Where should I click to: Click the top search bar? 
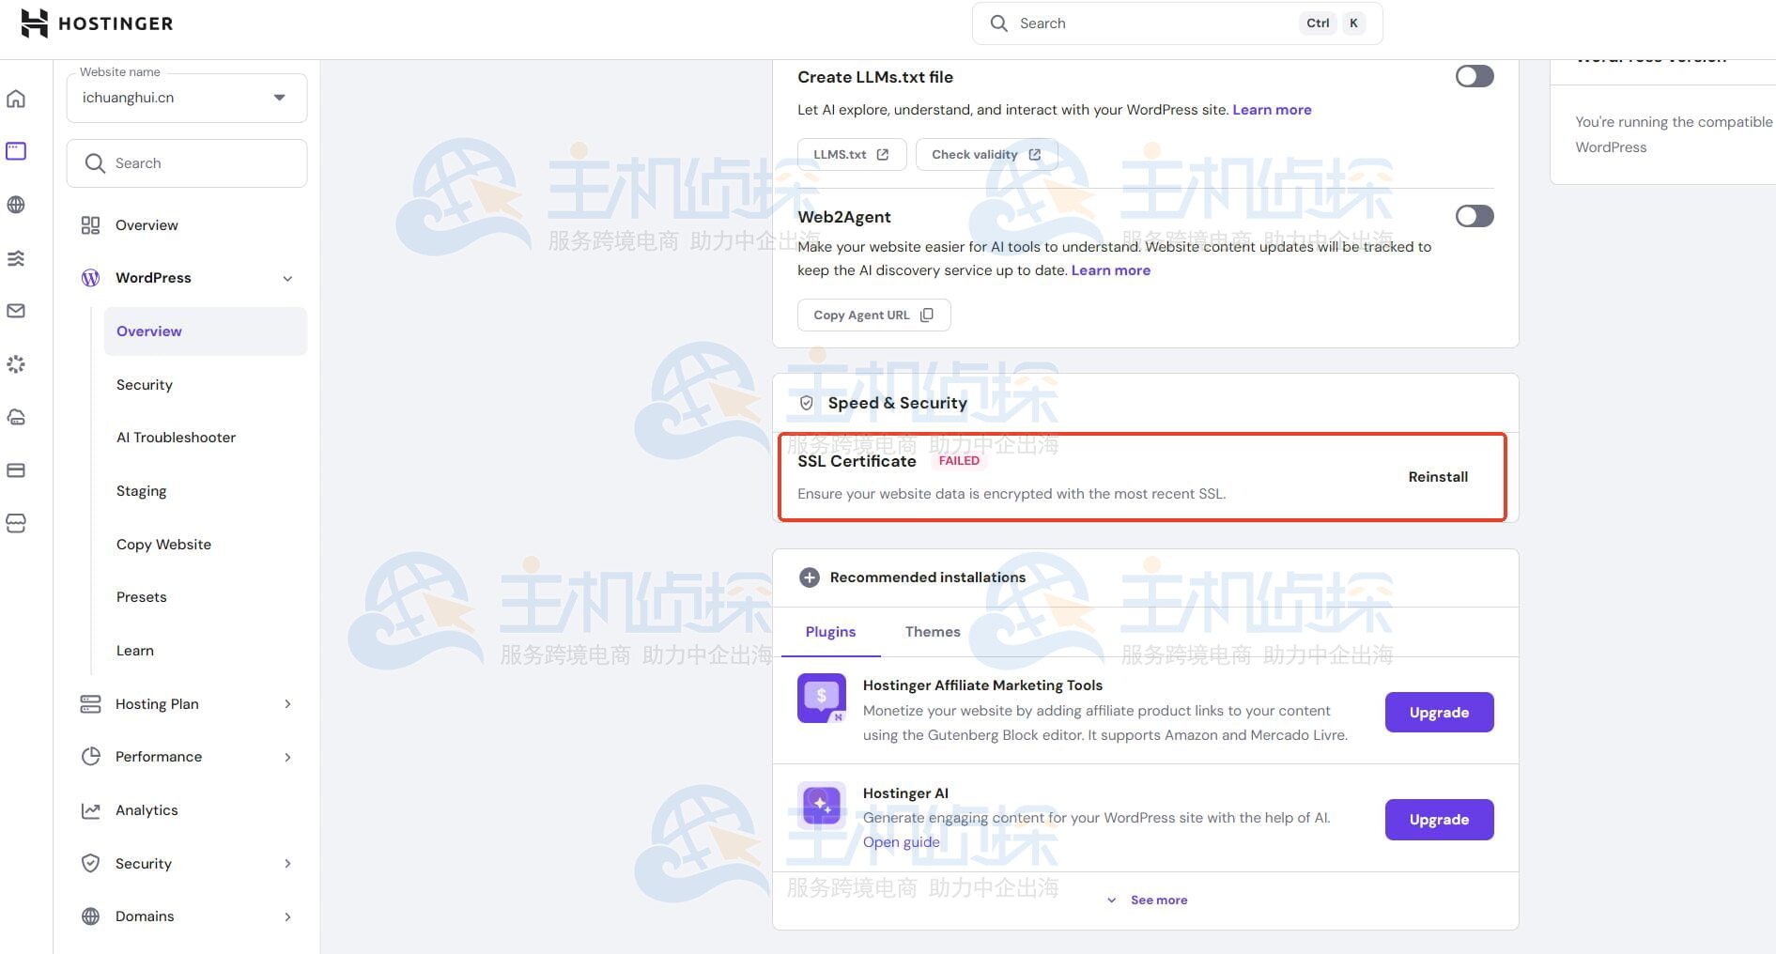pos(1155,23)
